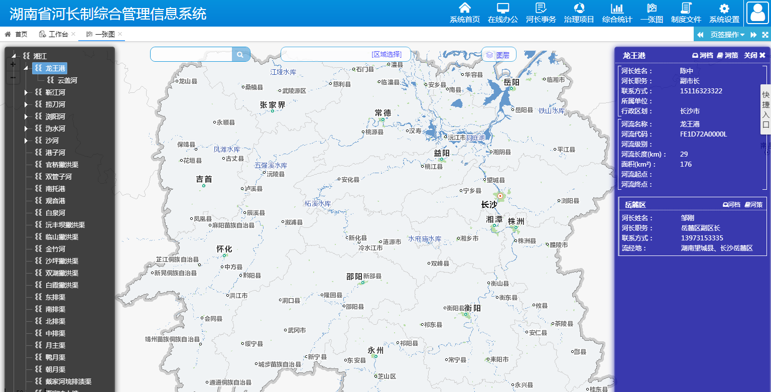Viewport: 771px width, 392px height.
Task: Open 河策 in 龙王港 panel header
Action: tap(727, 55)
